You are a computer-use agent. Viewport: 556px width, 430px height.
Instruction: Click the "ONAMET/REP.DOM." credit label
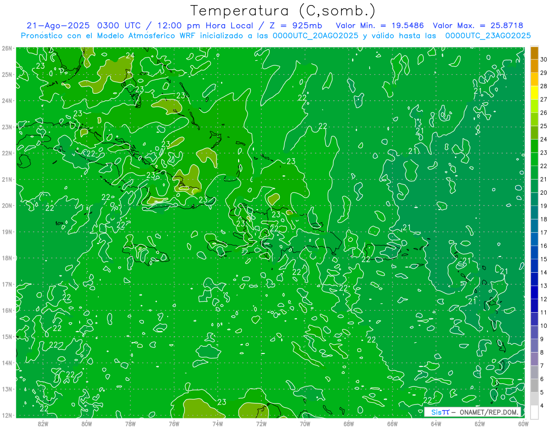[490, 412]
